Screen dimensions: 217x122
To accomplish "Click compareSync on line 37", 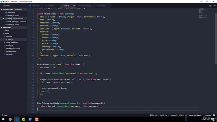I will click(63, 106).
